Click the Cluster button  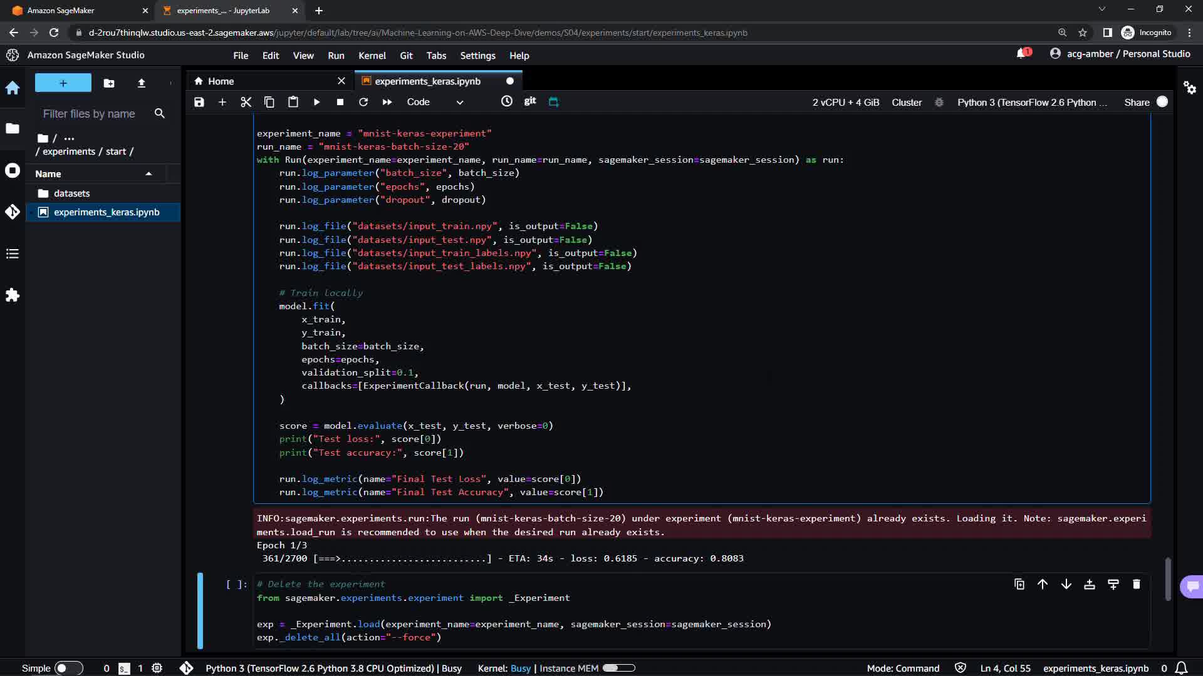(x=906, y=102)
